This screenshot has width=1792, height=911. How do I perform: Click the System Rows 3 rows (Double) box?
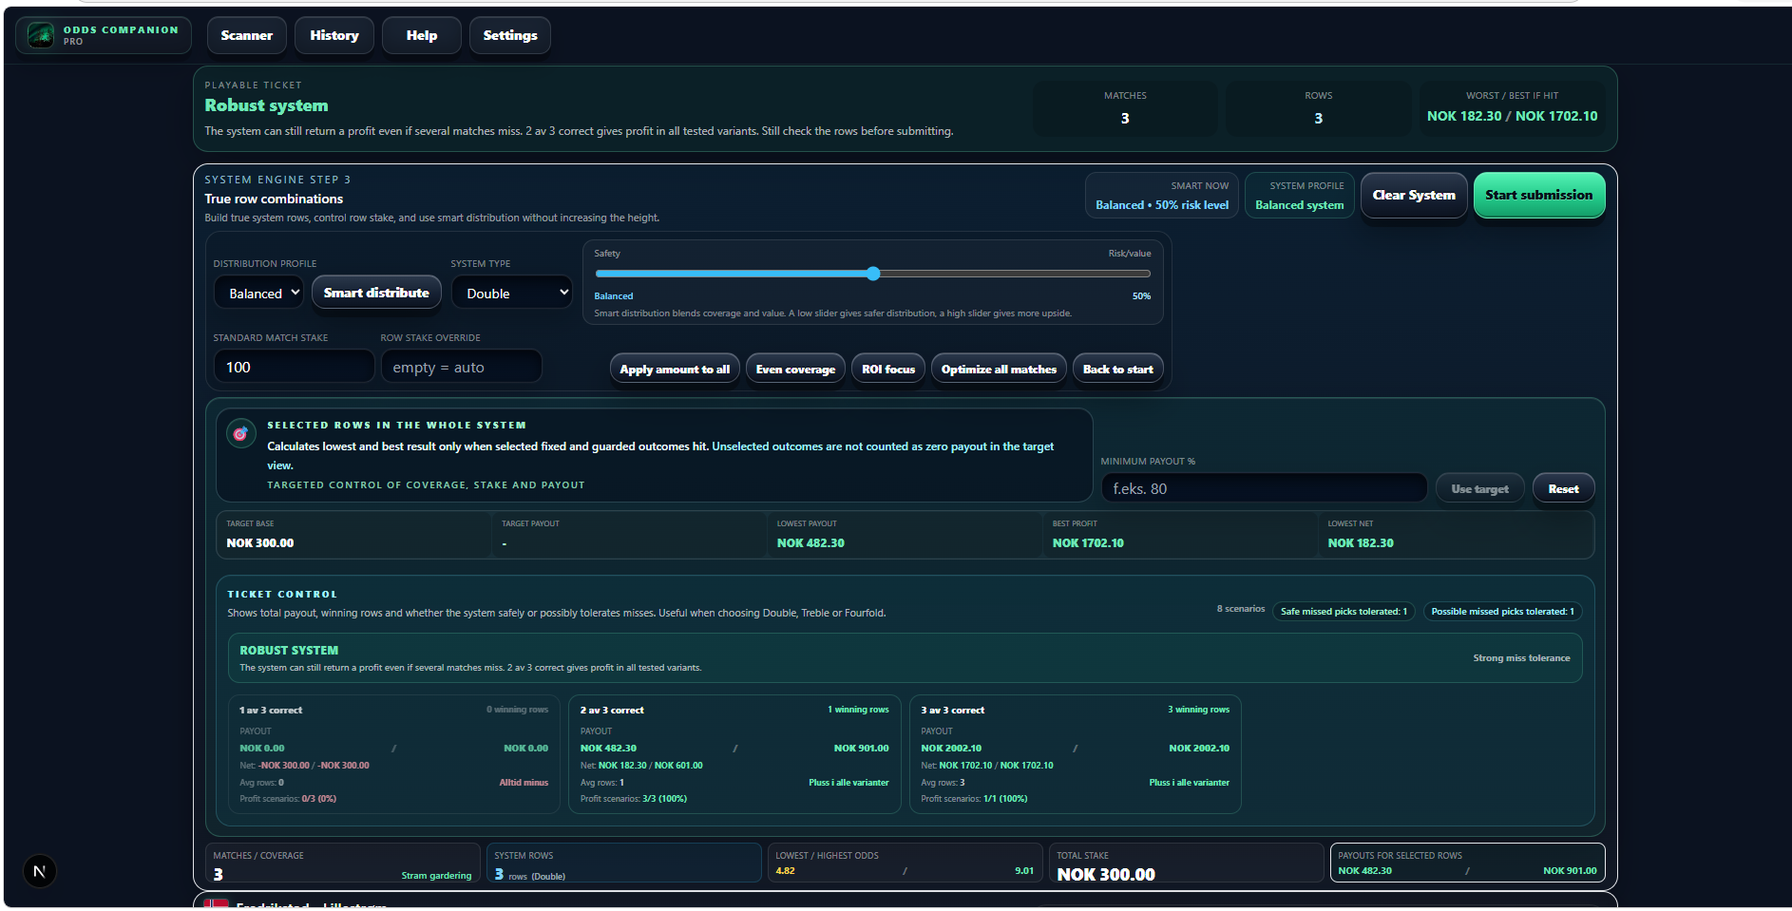click(x=624, y=863)
